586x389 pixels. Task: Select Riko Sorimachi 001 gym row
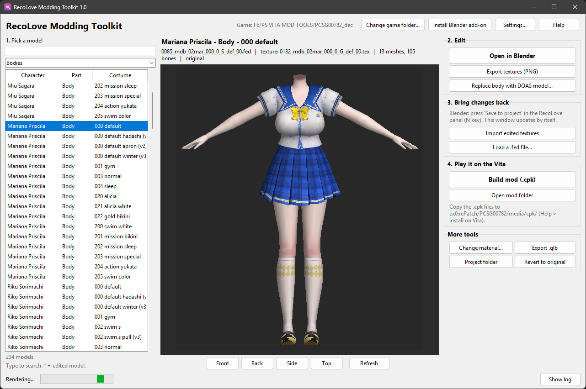pyautogui.click(x=76, y=317)
